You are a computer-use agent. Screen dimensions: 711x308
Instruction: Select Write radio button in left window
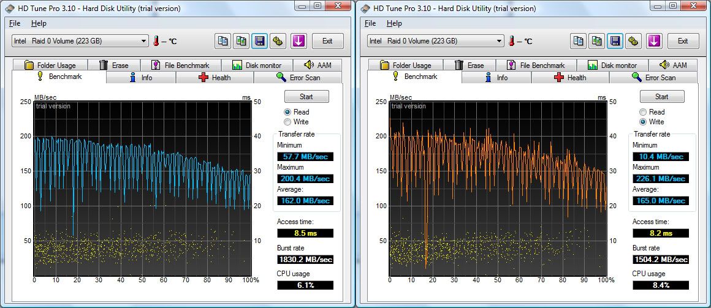(x=287, y=122)
